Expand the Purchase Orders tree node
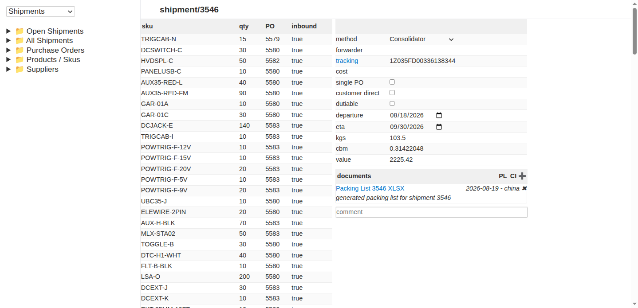Image resolution: width=638 pixels, height=308 pixels. 8,50
